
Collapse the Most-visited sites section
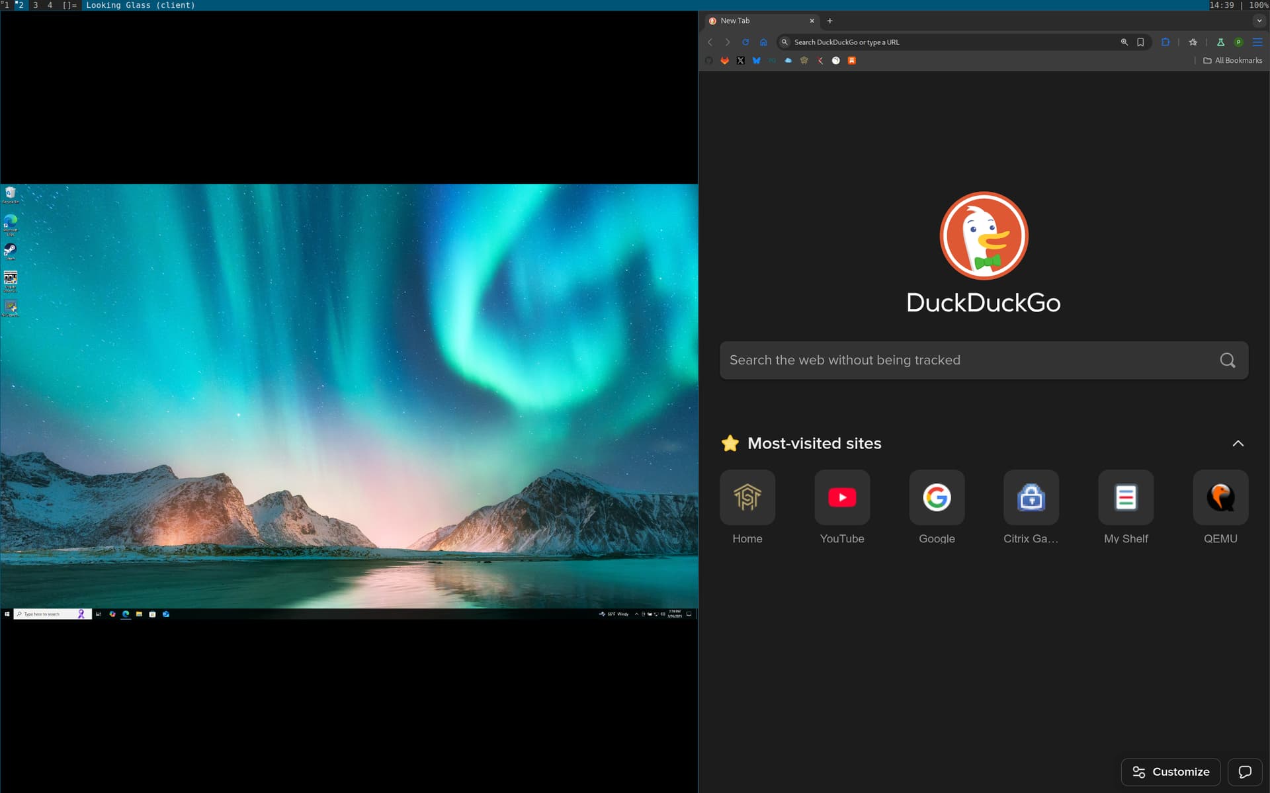[1238, 443]
